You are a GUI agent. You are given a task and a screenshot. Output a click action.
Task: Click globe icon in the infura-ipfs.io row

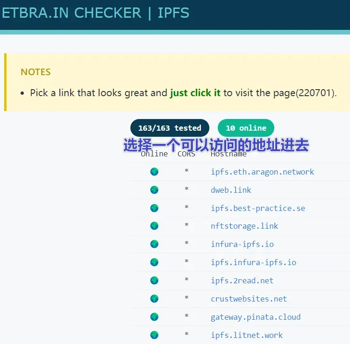(154, 244)
